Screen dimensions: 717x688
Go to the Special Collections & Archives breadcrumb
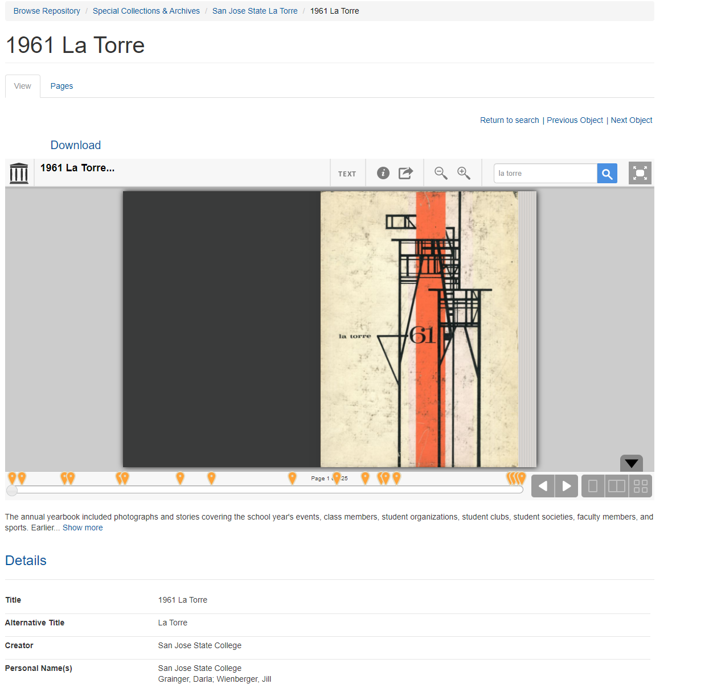146,11
